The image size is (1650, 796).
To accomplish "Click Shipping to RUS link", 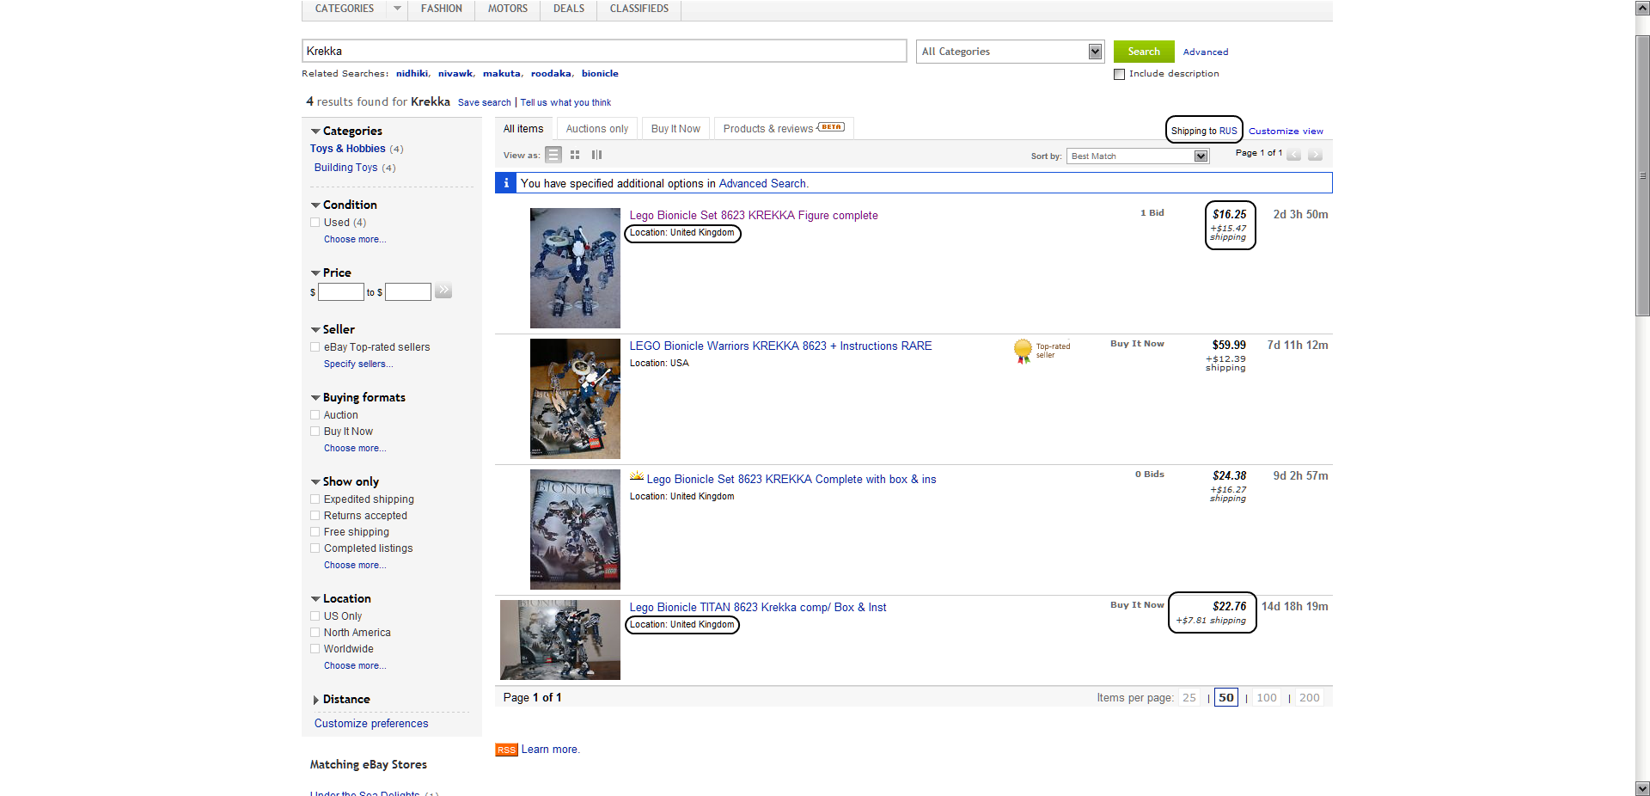I will coord(1204,132).
